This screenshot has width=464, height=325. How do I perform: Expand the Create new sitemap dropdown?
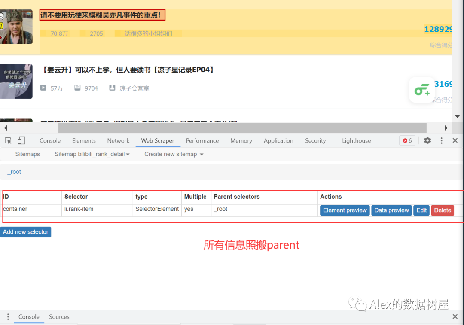[x=174, y=154]
